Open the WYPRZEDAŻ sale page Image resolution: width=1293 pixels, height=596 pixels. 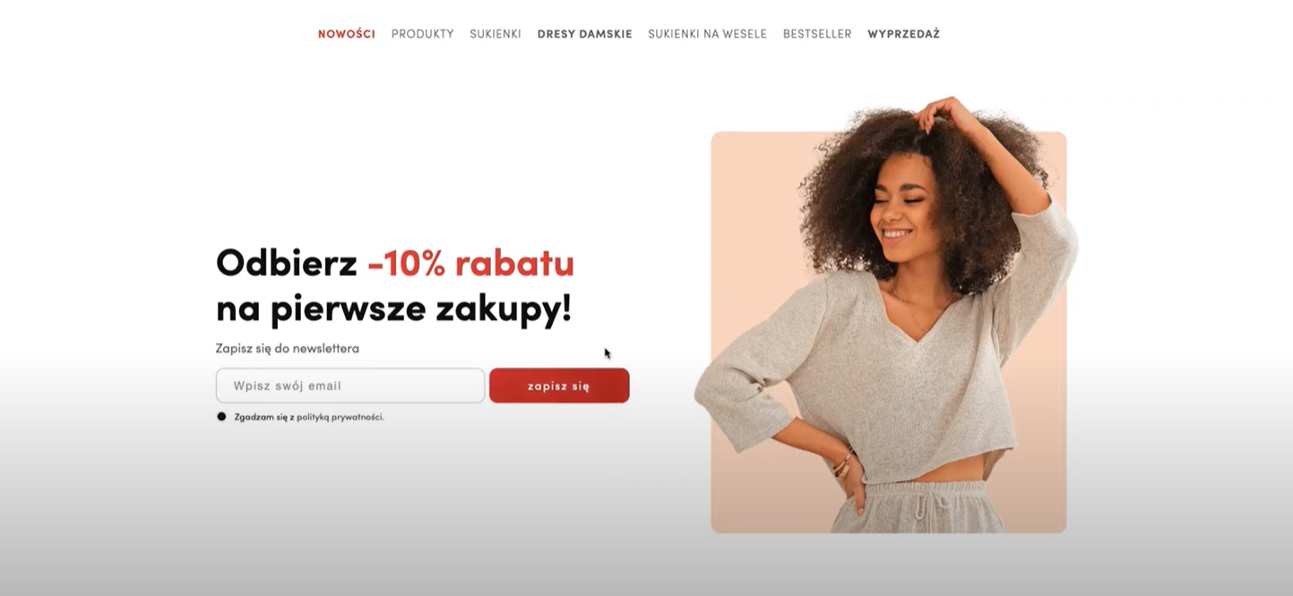(x=903, y=34)
